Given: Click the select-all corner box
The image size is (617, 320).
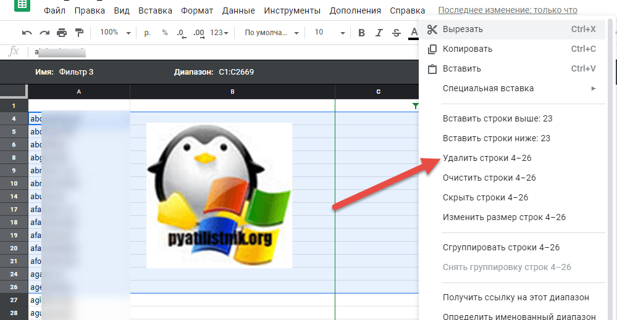Looking at the screenshot, I should (x=14, y=91).
